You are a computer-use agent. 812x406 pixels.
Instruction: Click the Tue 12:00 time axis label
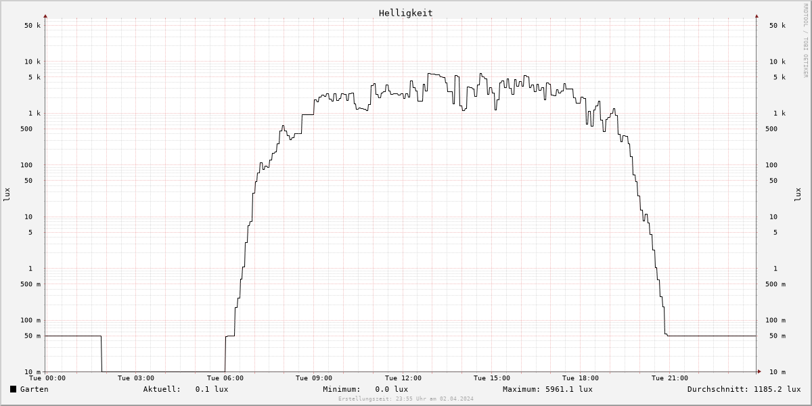click(403, 378)
